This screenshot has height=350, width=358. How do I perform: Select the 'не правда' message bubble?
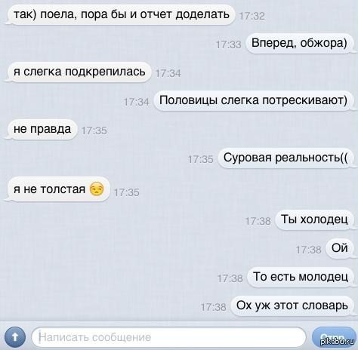41,129
